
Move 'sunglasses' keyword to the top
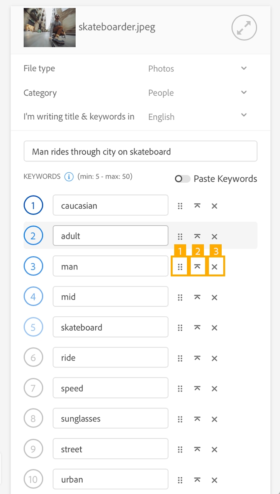coord(197,419)
